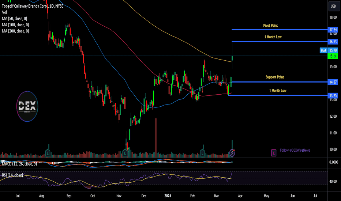Click the Nov label on time axis

[x=119, y=196]
